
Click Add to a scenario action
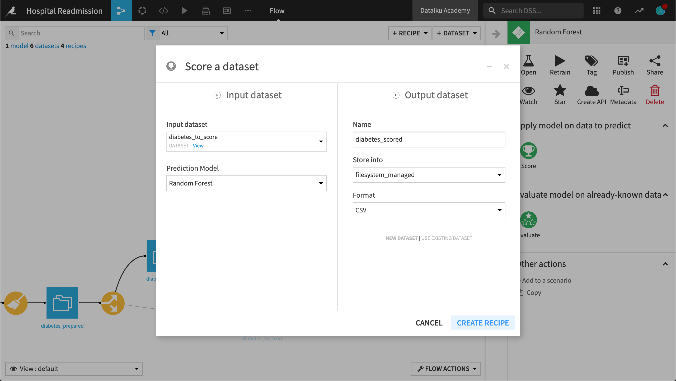pyautogui.click(x=546, y=280)
